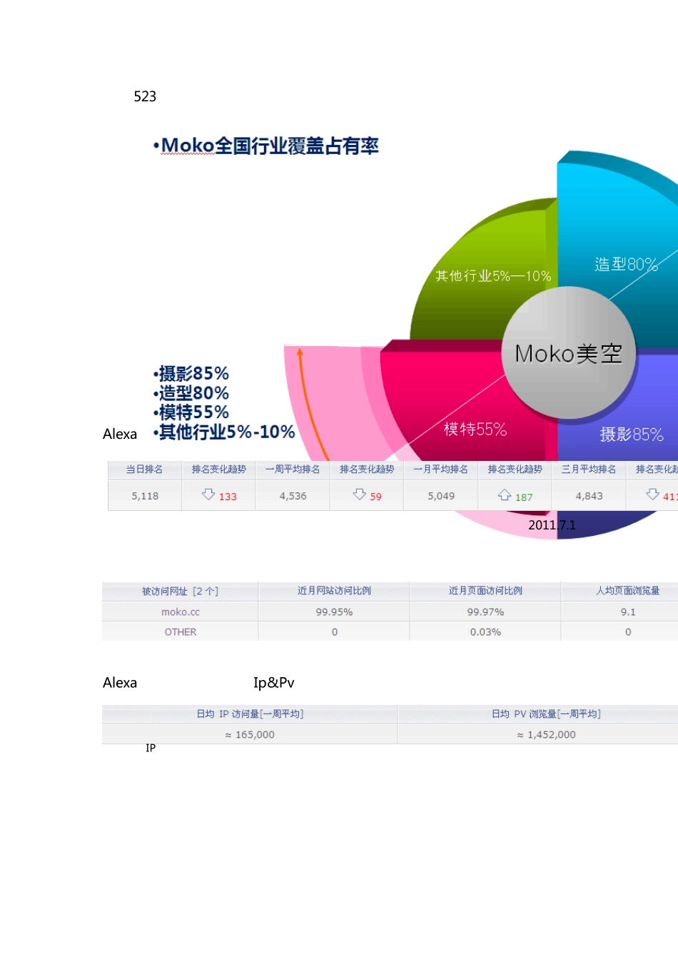The image size is (678, 959).
Task: Click the green trend value 187
Action: click(x=524, y=497)
